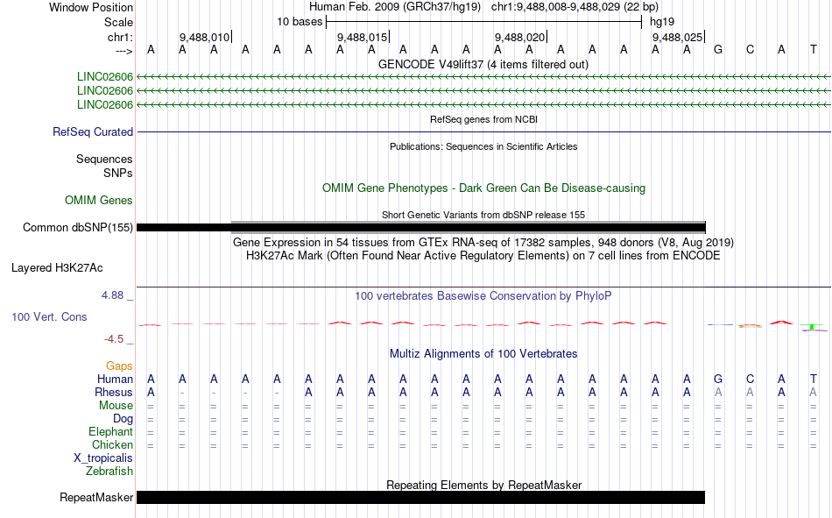This screenshot has width=832, height=518.
Task: Click the Layered H3K27Ac label
Action: 57,268
